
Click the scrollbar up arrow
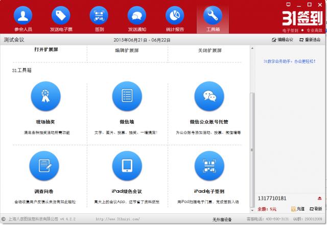coord(252,48)
